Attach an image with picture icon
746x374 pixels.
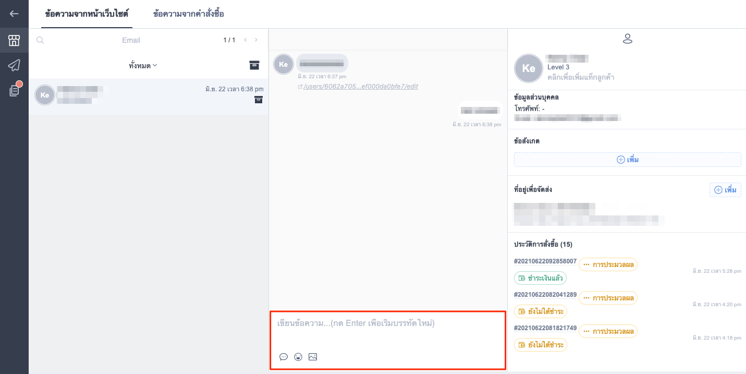point(313,357)
